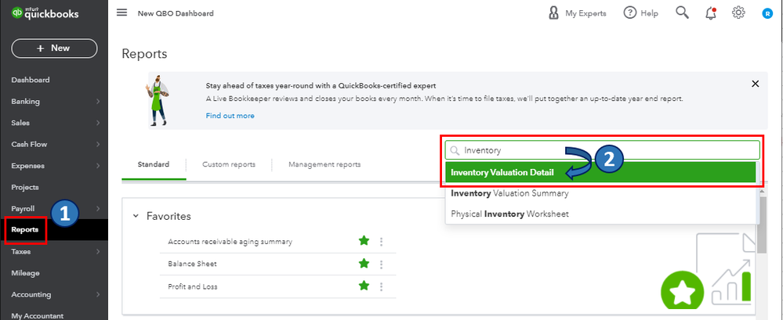Image resolution: width=783 pixels, height=320 pixels.
Task: Switch to the Custom reports tab
Action: [228, 165]
